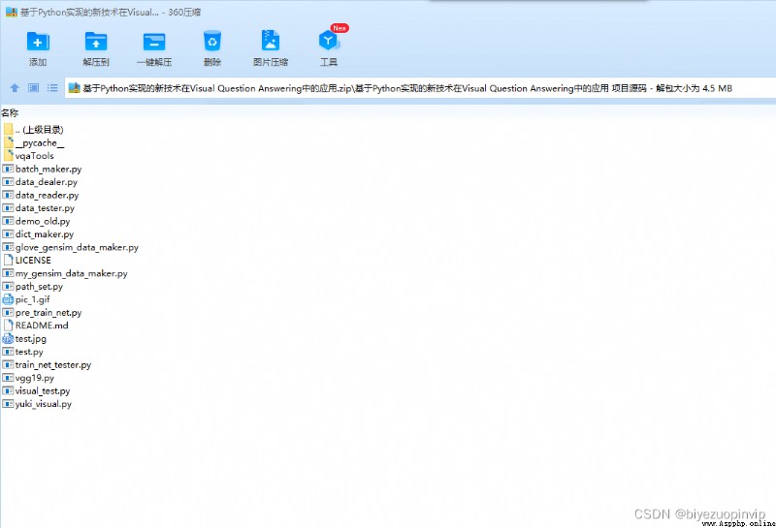This screenshot has height=528, width=776.
Task: Select data_tester.py file
Action: point(39,208)
